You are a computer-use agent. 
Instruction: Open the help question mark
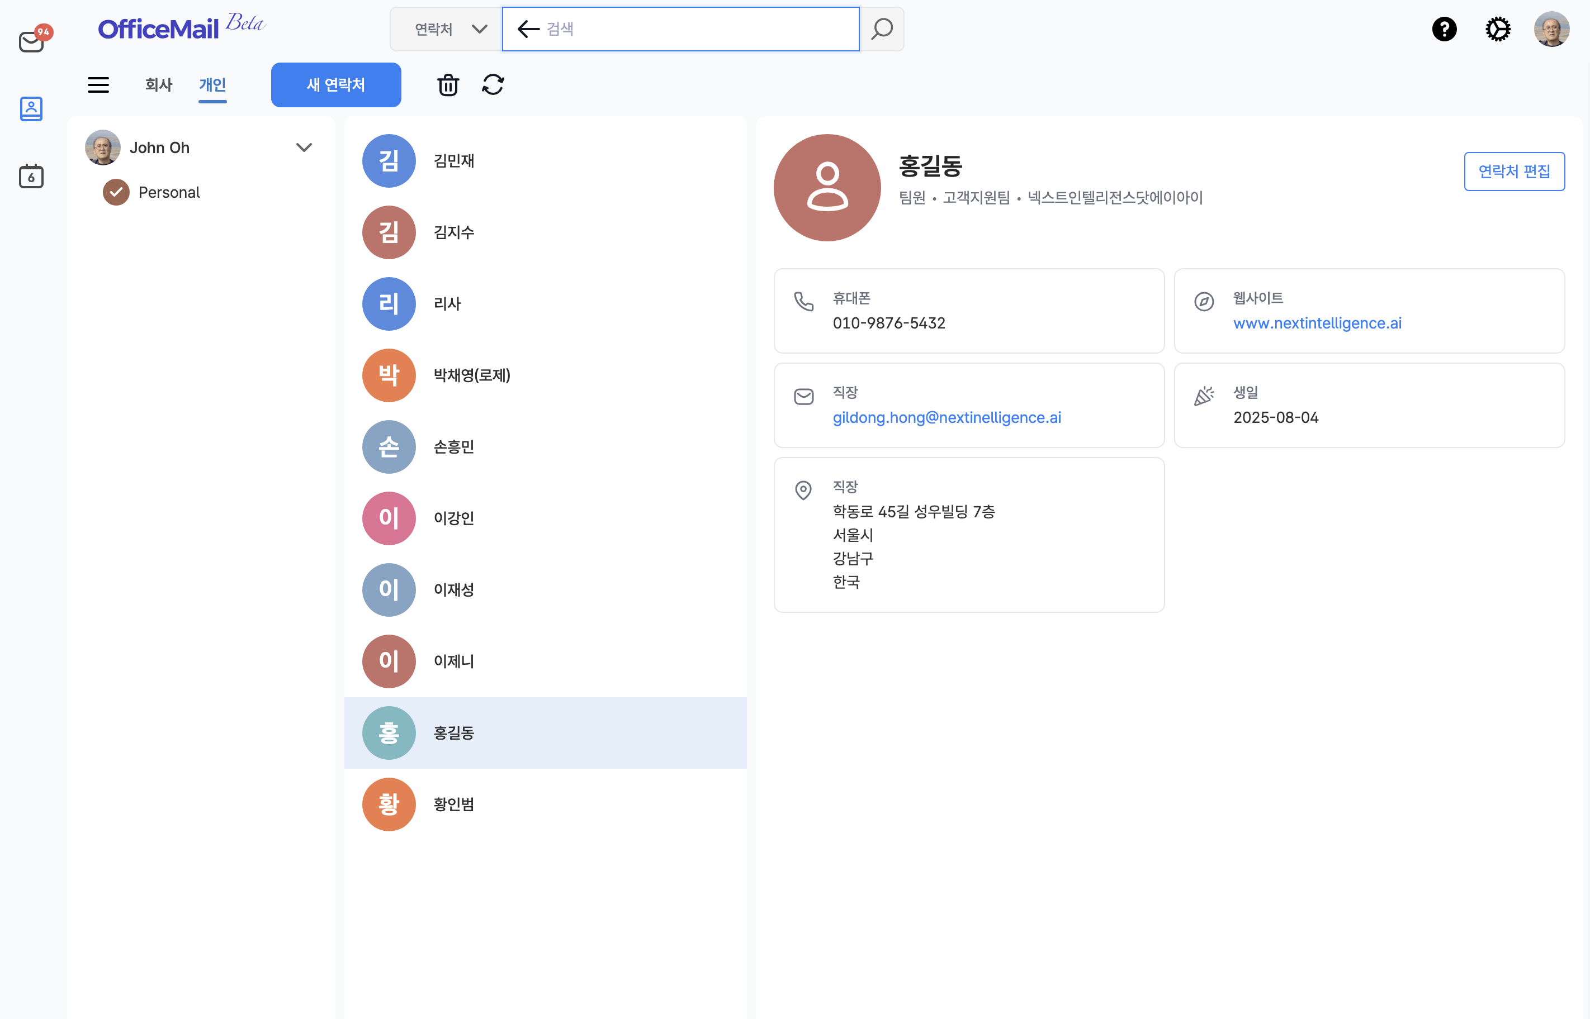coord(1444,29)
